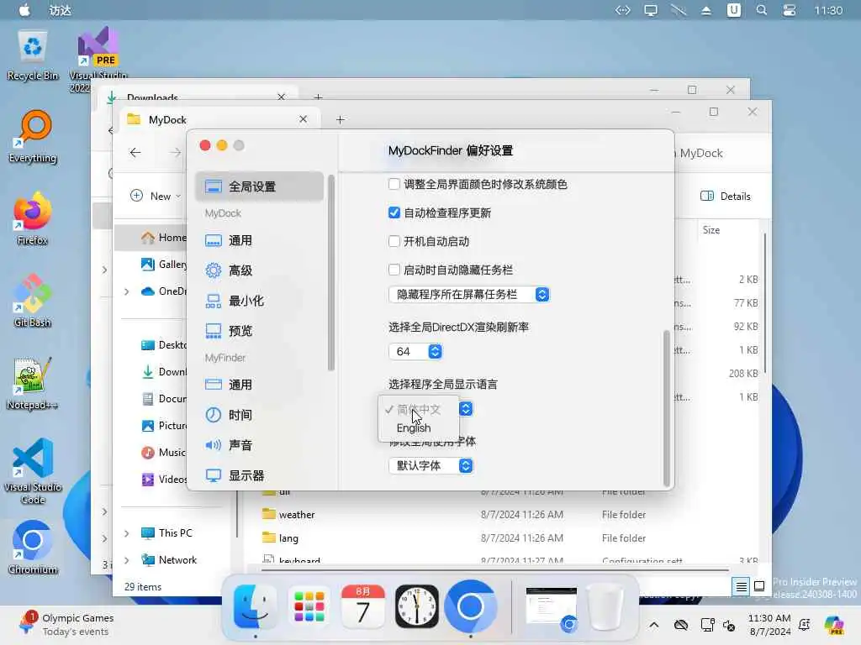The image size is (861, 645).
Task: Click the Size column header
Action: pyautogui.click(x=711, y=230)
